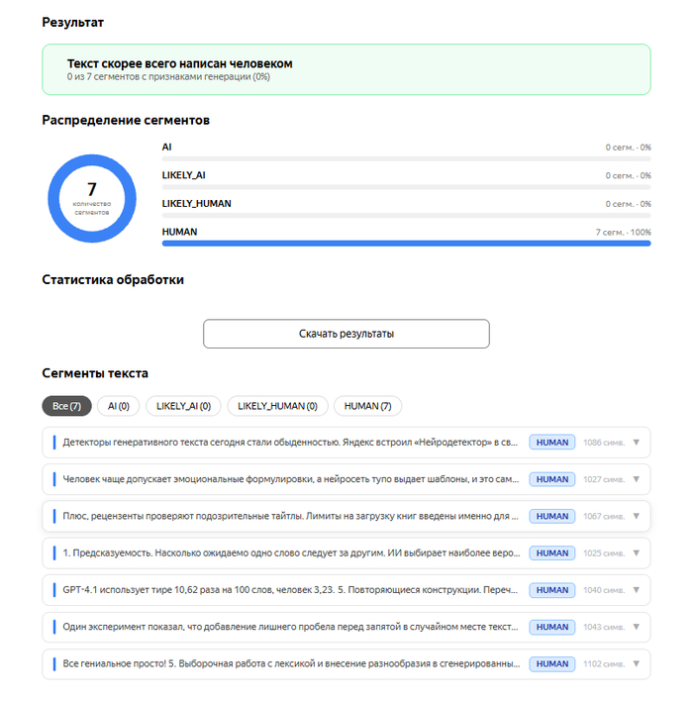Filter segments by HUMAN (7)
This screenshot has height=702, width=693.
coord(367,406)
